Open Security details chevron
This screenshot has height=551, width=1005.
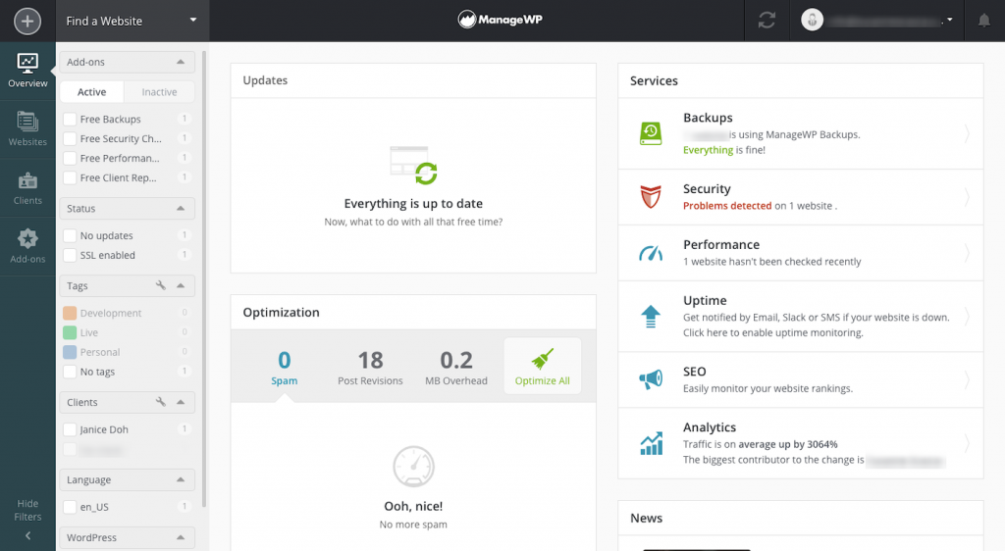[967, 196]
